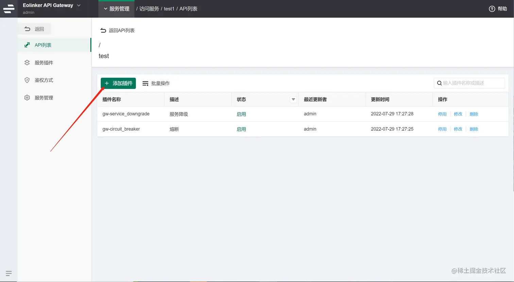Collapse the sidebar using bottom-left icon
This screenshot has height=282, width=514.
pyautogui.click(x=8, y=273)
